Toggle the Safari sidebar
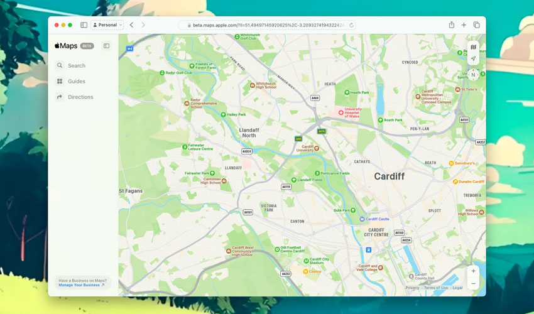 [x=84, y=25]
